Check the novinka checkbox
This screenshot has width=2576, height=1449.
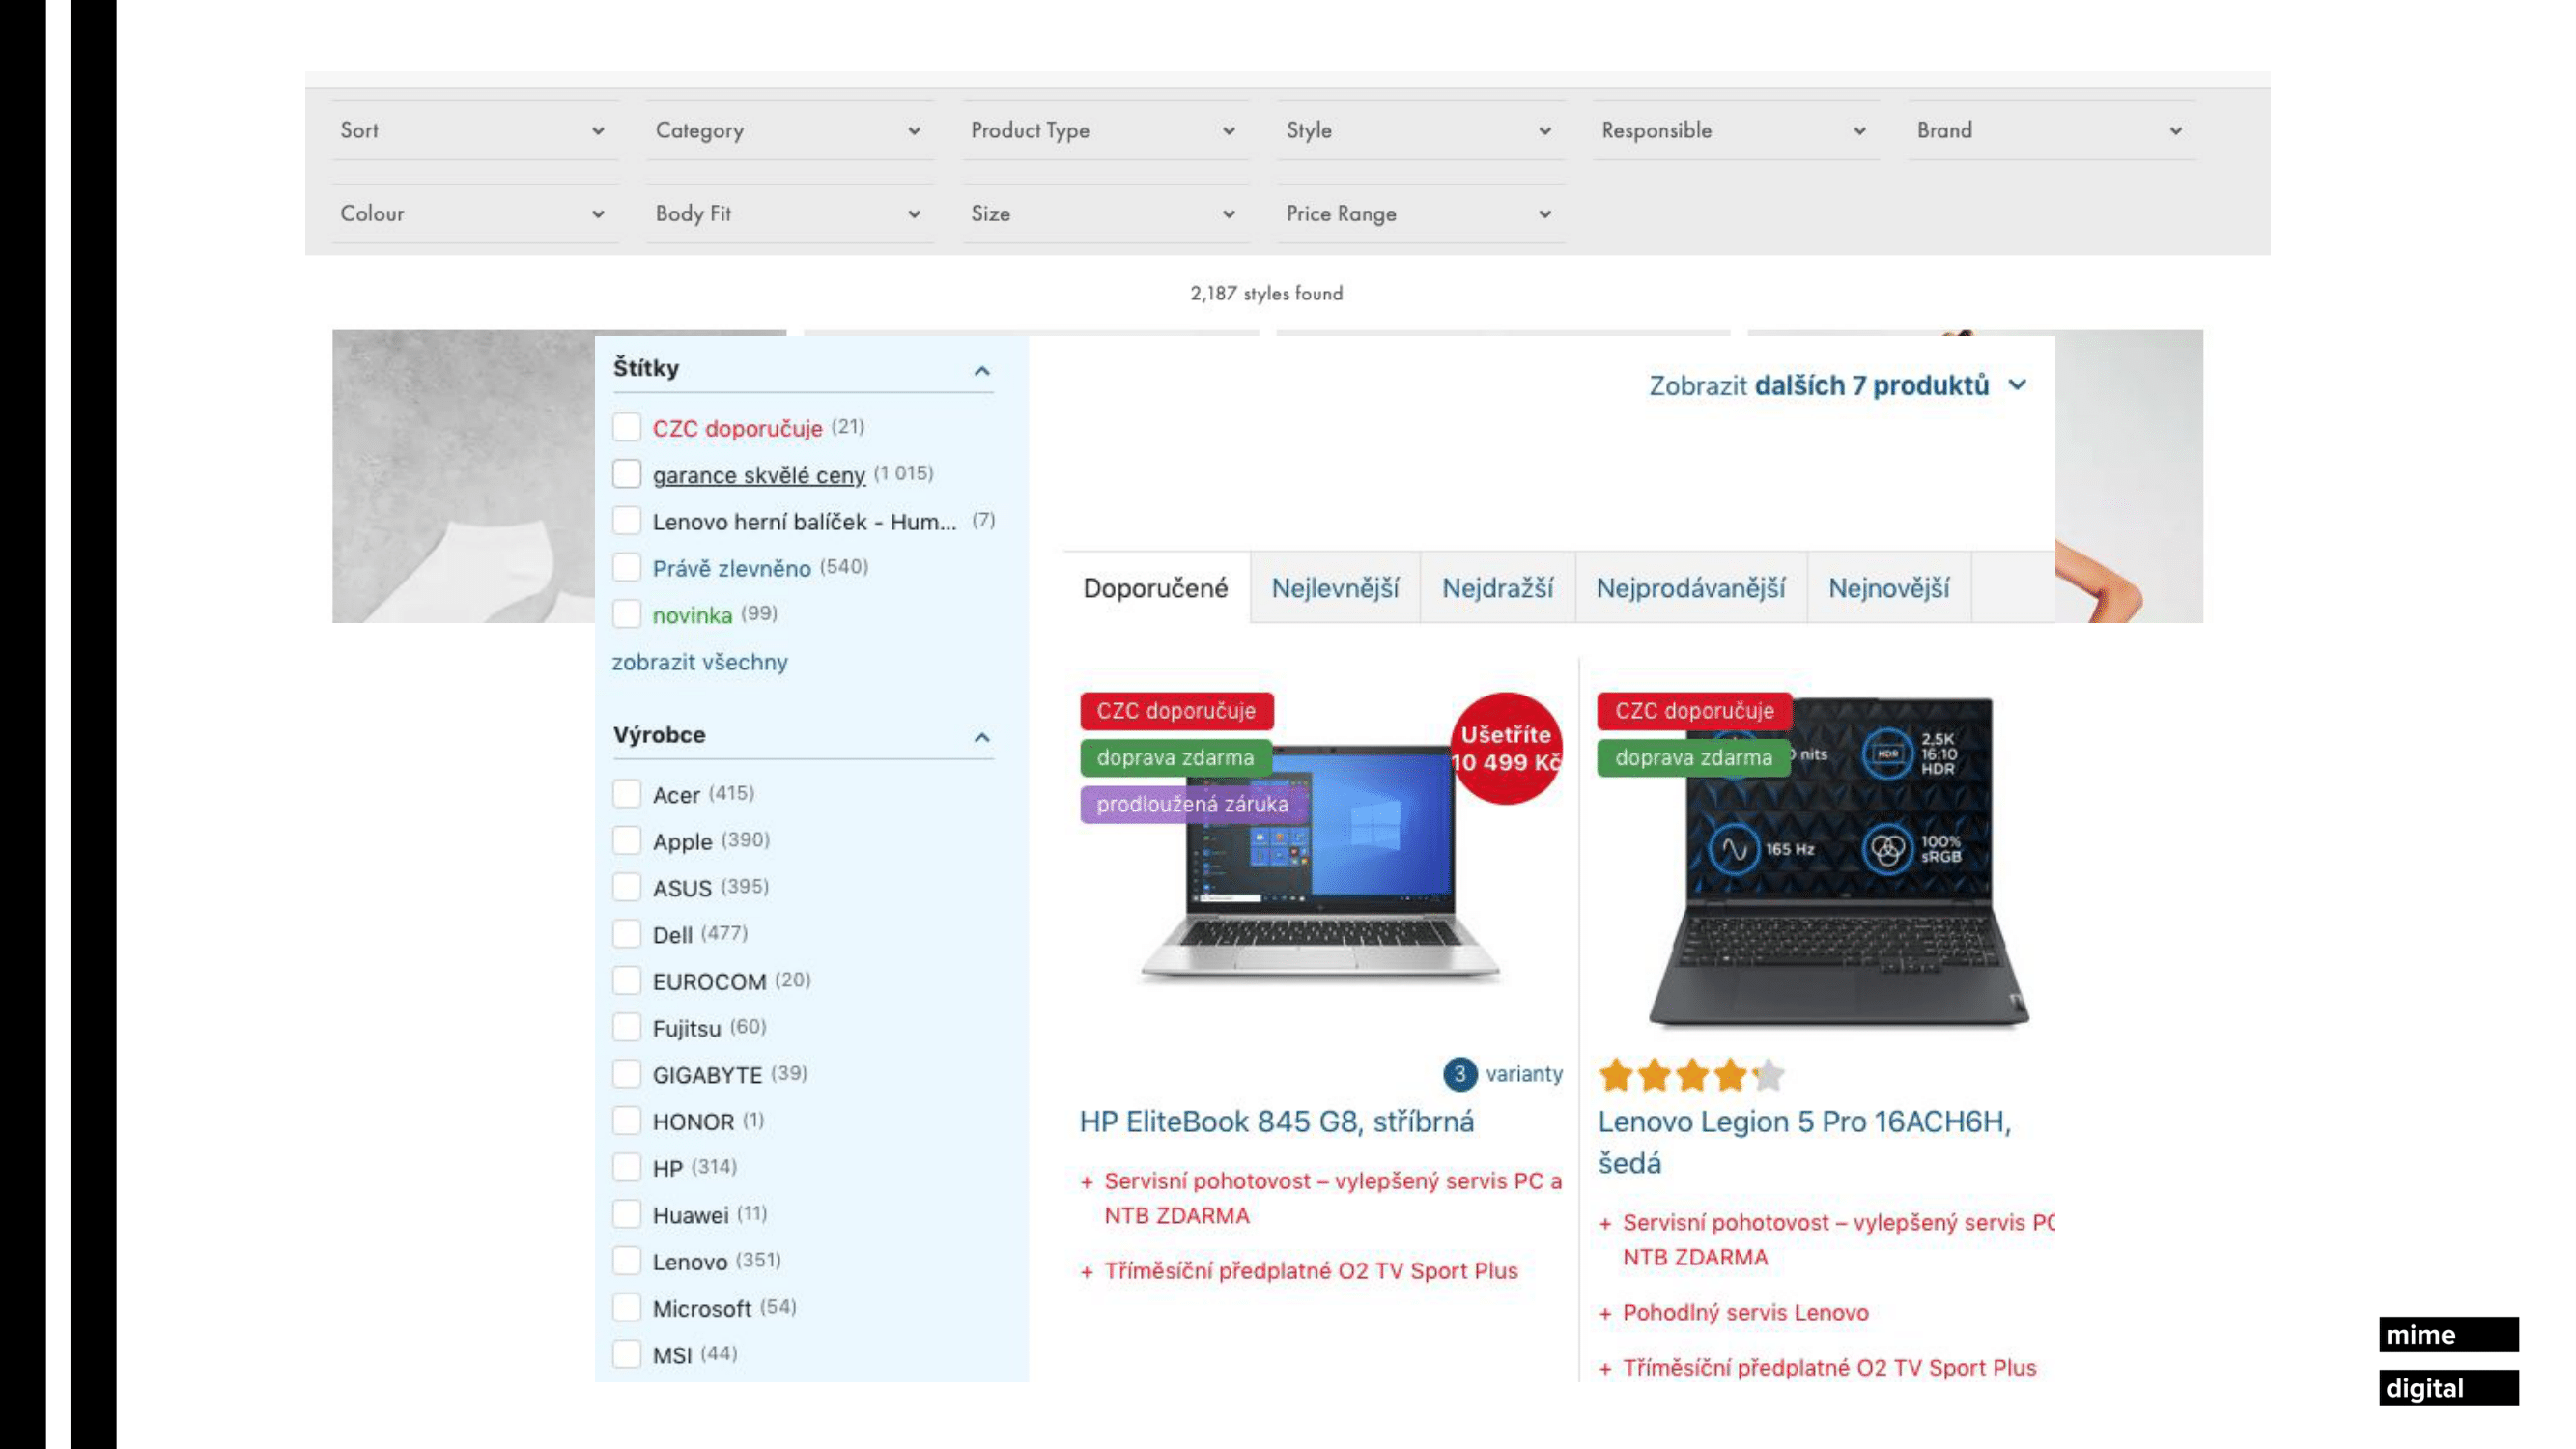(627, 614)
